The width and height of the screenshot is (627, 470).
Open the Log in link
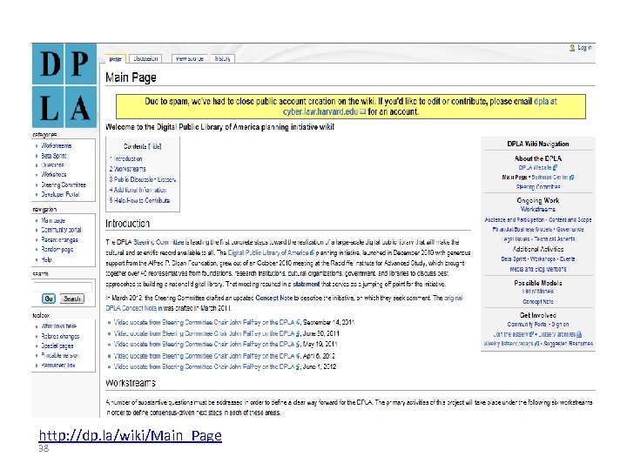point(584,48)
